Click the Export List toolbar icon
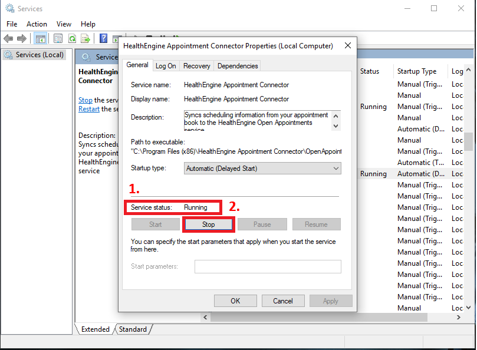The image size is (477, 350). pyautogui.click(x=85, y=39)
